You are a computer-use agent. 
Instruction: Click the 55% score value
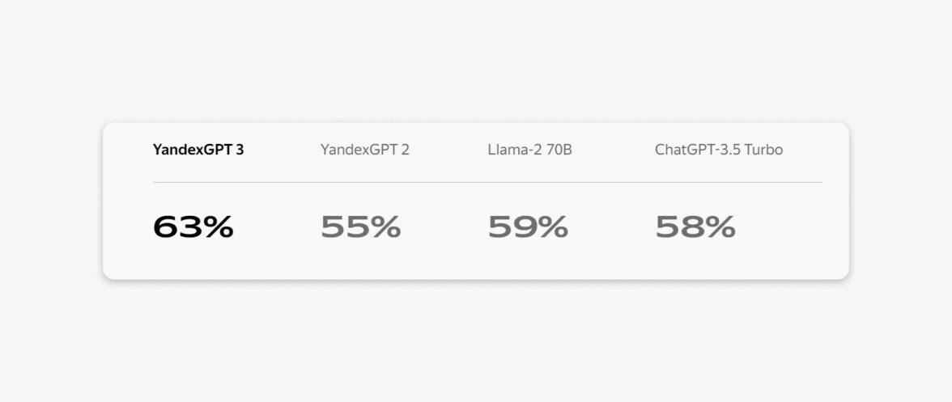(360, 227)
